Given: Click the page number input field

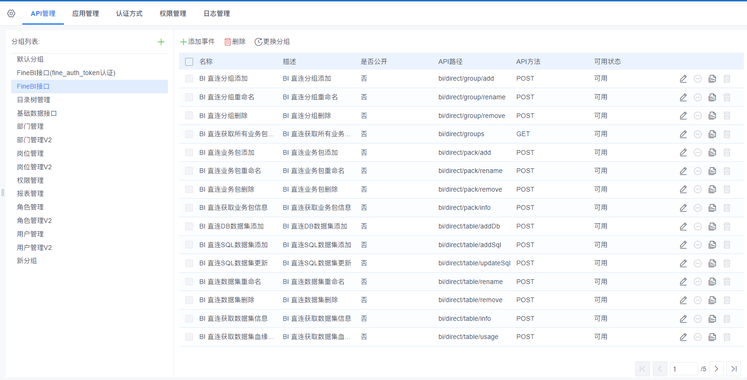Looking at the screenshot, I should point(684,369).
